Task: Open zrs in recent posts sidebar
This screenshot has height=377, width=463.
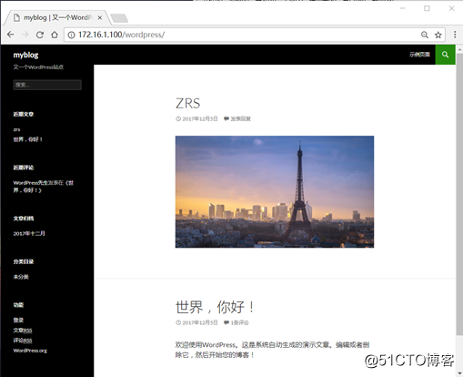Action: pos(16,129)
